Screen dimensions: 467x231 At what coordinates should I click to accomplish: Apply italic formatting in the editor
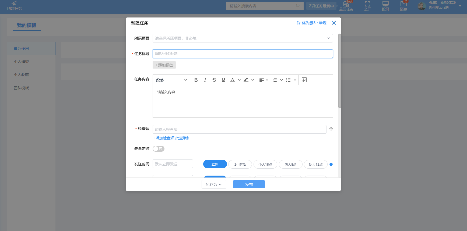(205, 80)
